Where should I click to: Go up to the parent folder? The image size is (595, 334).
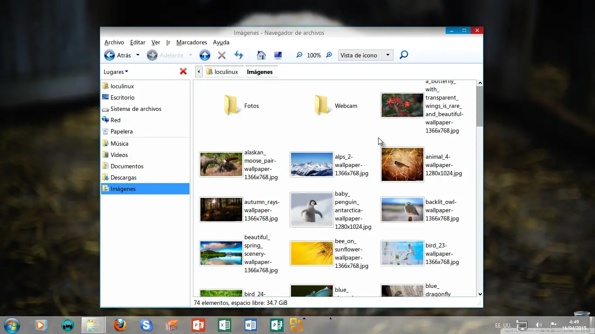tap(205, 55)
